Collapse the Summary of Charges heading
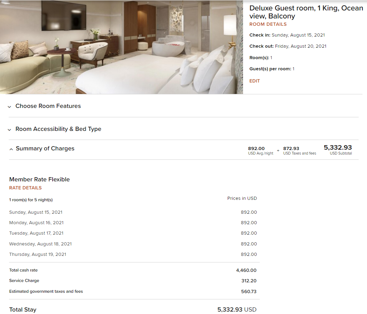The height and width of the screenshot is (314, 367). tap(45, 148)
